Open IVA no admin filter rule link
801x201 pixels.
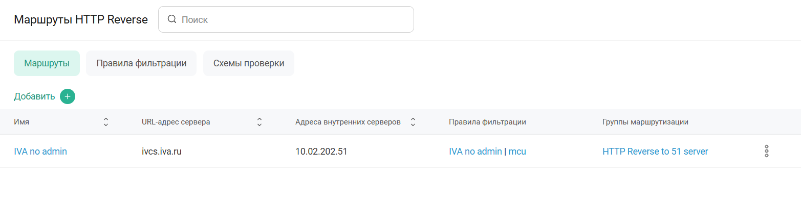[475, 152]
